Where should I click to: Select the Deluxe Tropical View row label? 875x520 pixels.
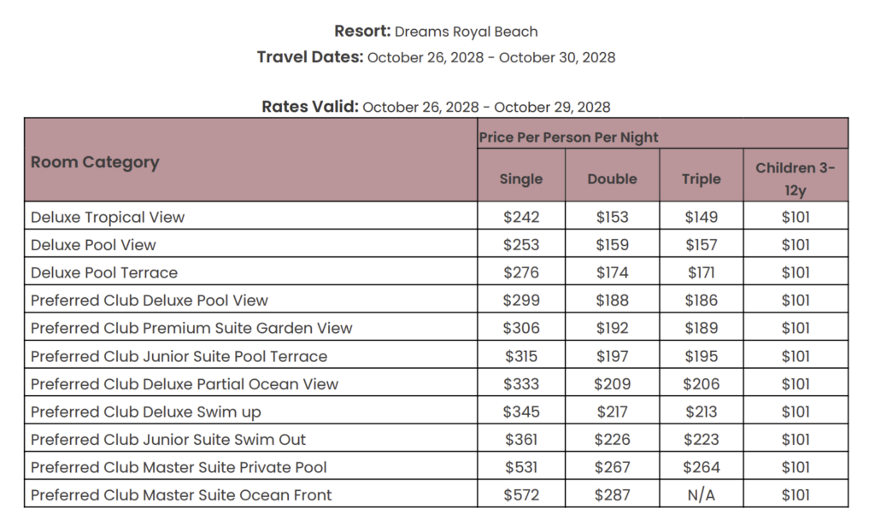tap(108, 218)
